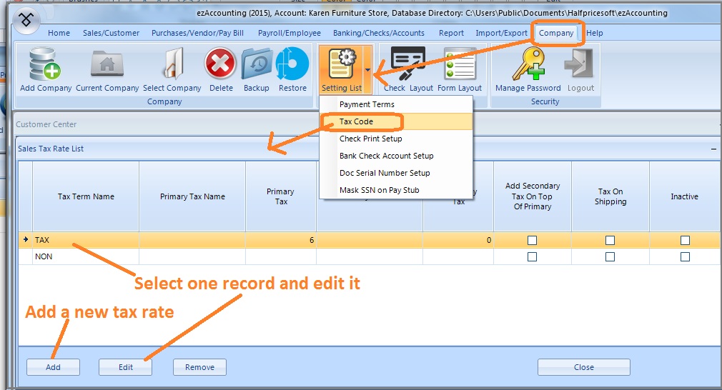This screenshot has height=390, width=722.
Task: Choose Payment Terms in the settings menu
Action: [x=367, y=104]
